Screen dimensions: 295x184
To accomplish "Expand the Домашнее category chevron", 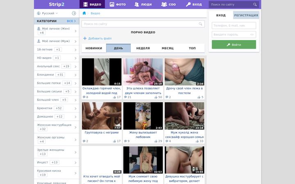I will click(75, 117).
